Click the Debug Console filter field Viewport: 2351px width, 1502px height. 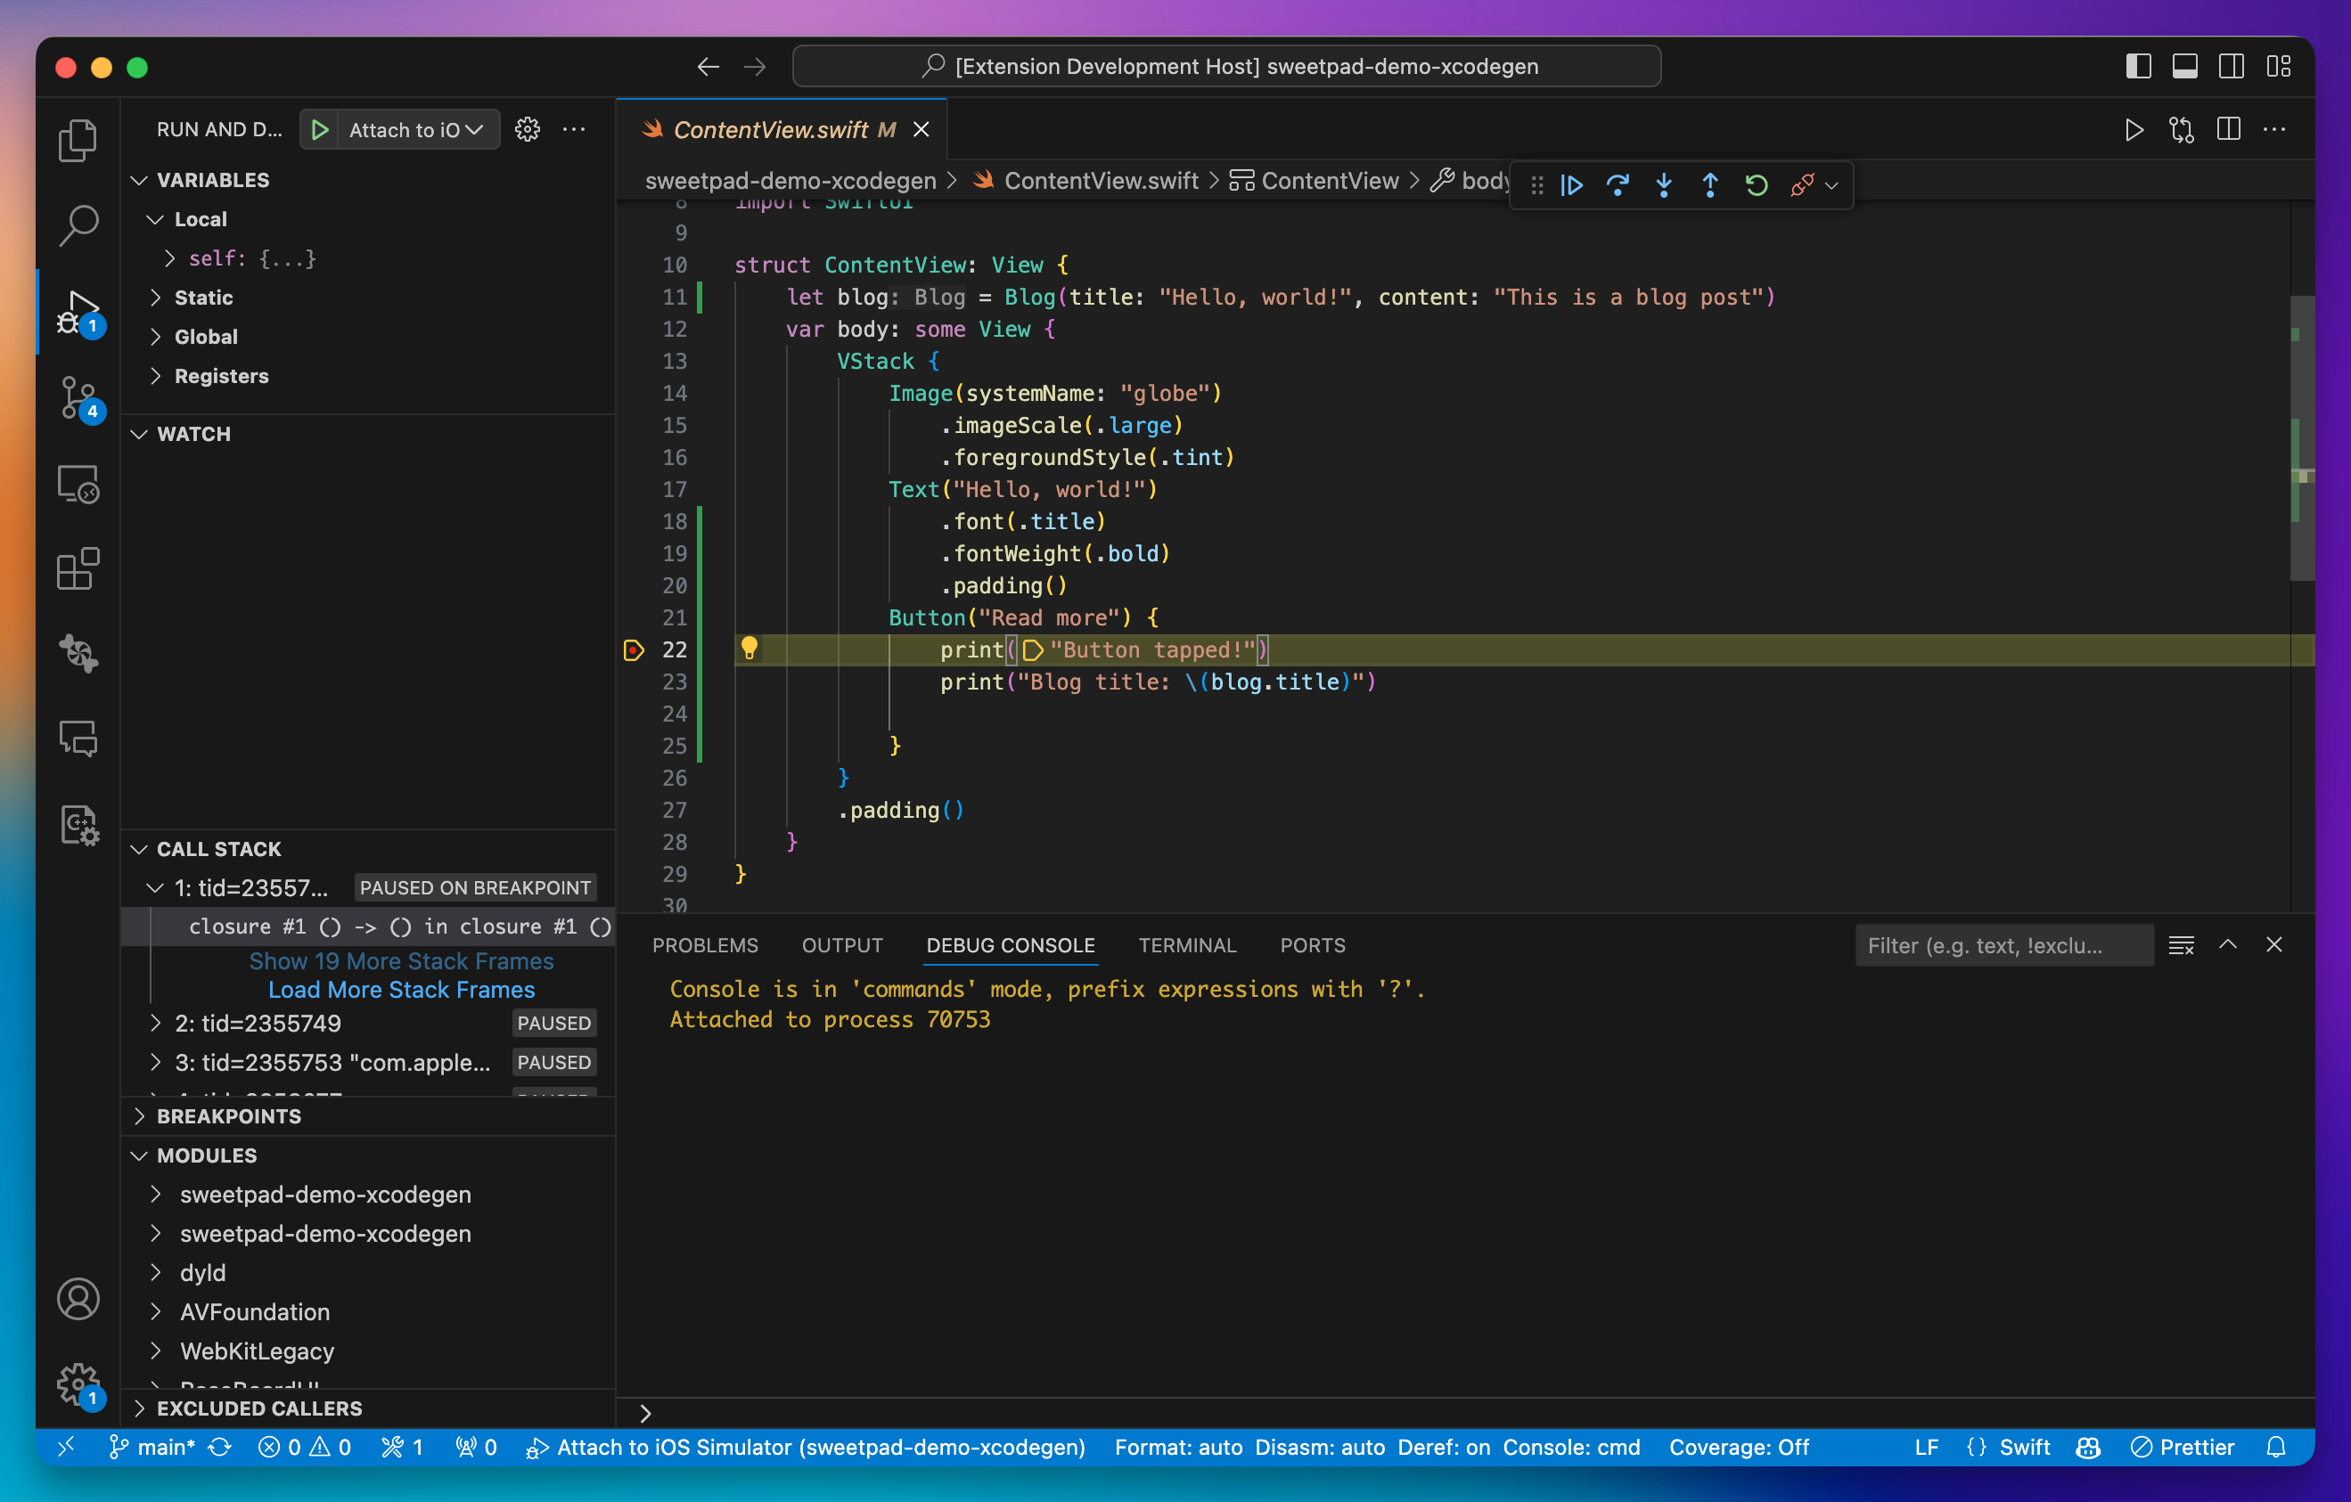pos(2003,944)
